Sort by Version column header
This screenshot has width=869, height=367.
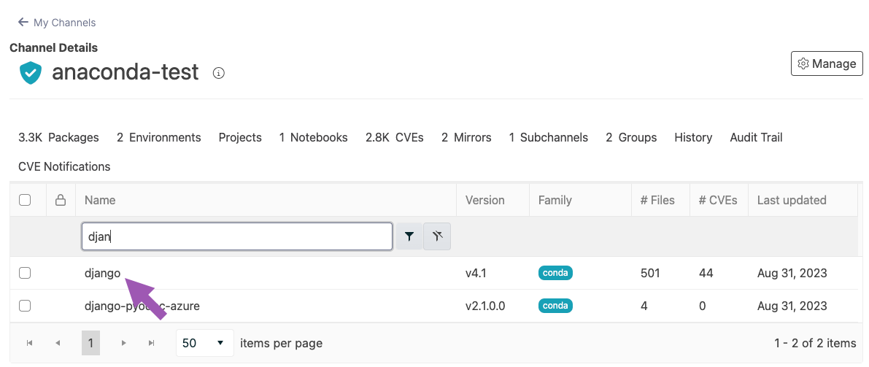[485, 200]
